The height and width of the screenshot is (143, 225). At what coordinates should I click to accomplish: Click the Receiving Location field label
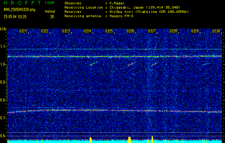click(84, 8)
